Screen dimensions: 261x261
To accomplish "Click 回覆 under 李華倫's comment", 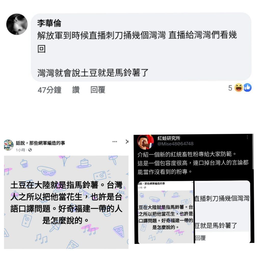I will pyautogui.click(x=98, y=90).
